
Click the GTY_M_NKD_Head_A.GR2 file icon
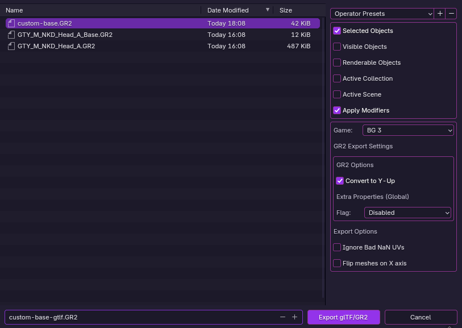coord(11,46)
